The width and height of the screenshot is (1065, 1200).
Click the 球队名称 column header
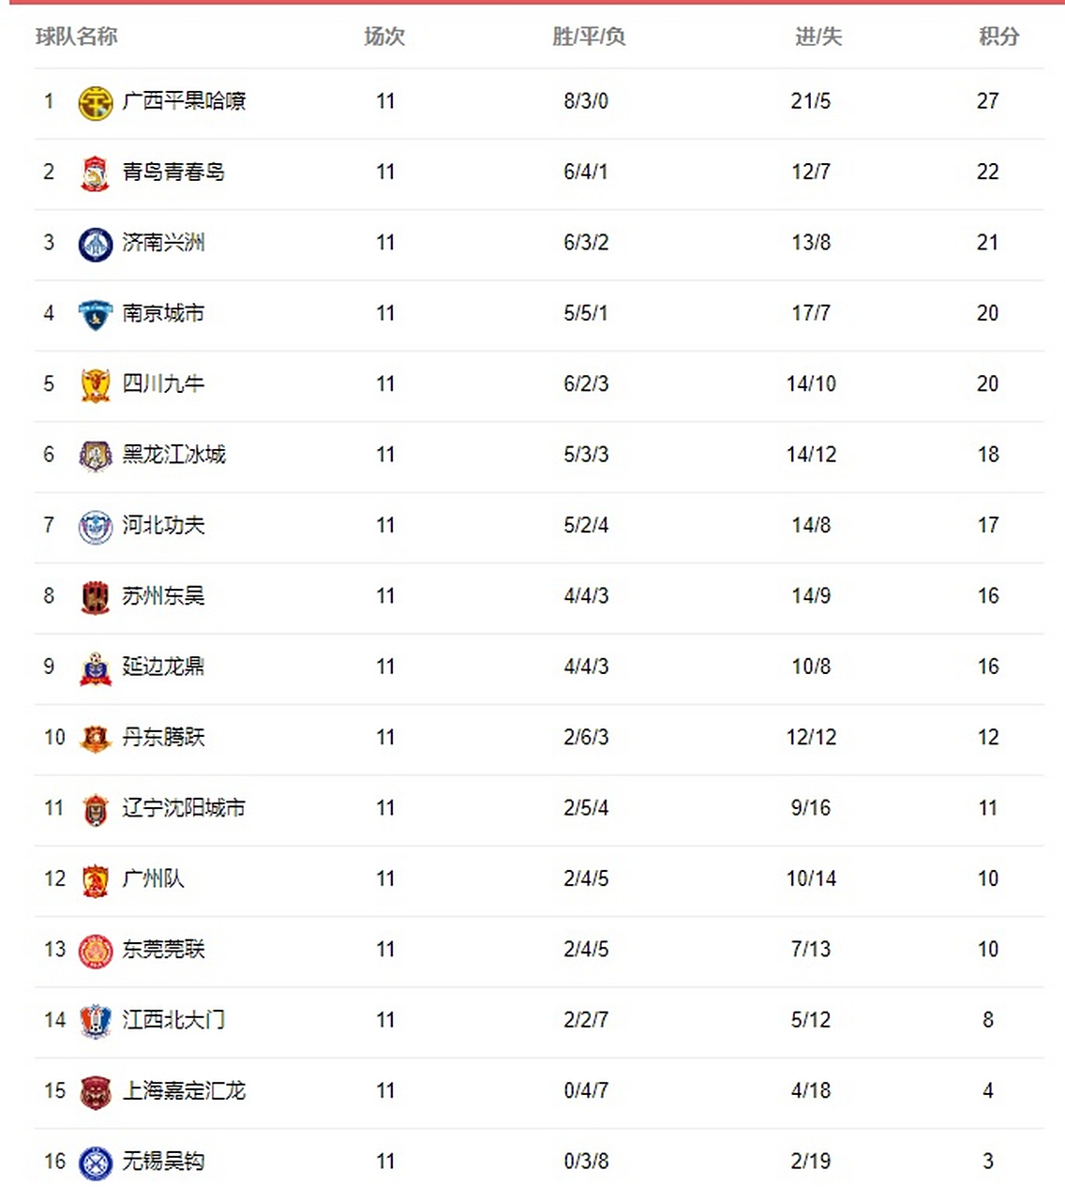[77, 37]
